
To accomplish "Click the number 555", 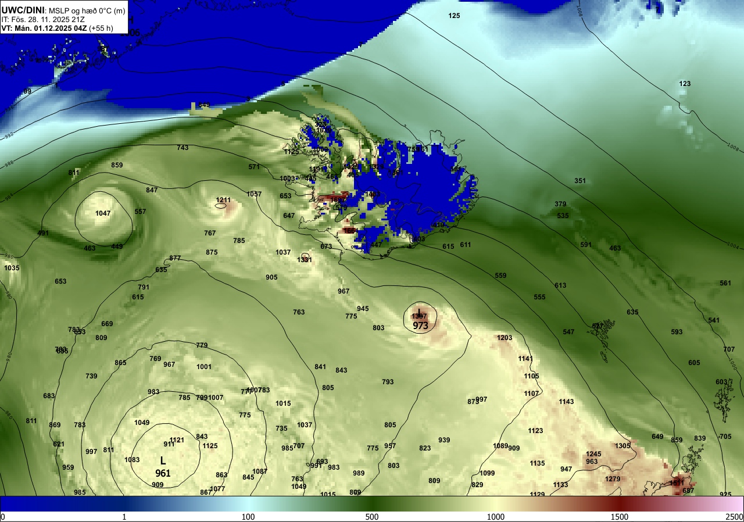I will 539,297.
